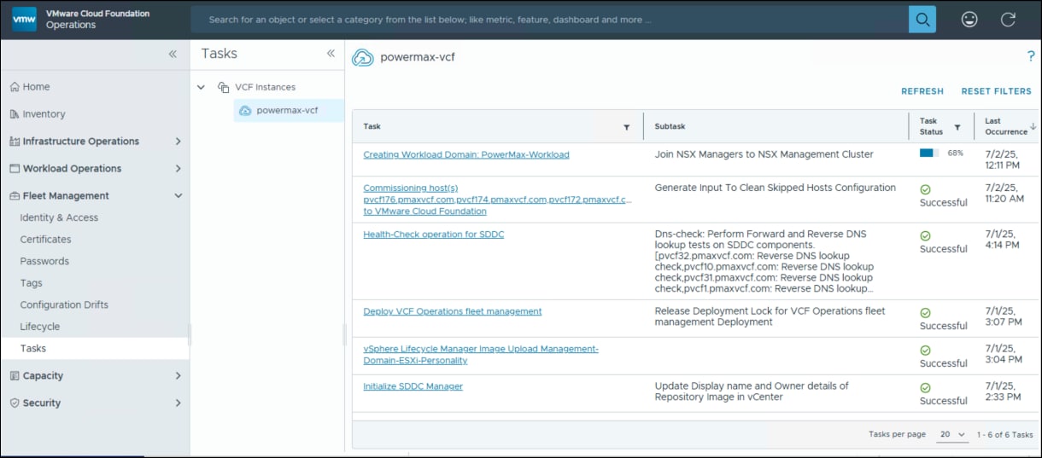Click the 68% task progress bar
The height and width of the screenshot is (458, 1042).
[x=929, y=154]
